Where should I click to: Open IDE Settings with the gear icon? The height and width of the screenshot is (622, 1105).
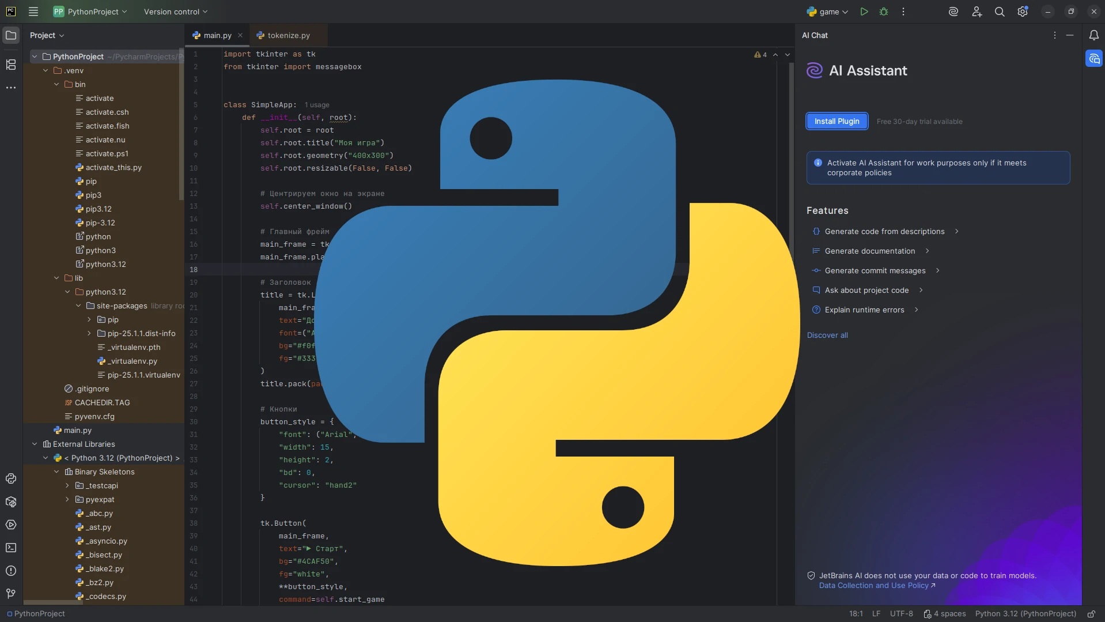(1023, 12)
